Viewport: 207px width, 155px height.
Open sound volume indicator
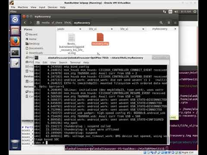pos(176,12)
